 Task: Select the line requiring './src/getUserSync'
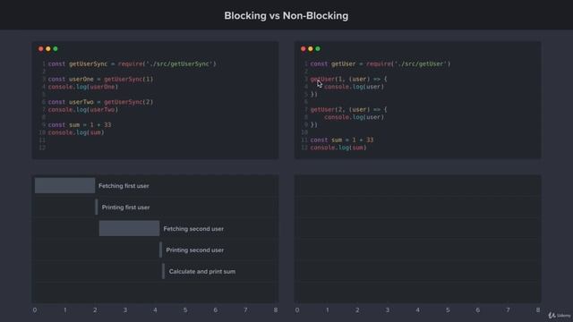tap(132, 64)
